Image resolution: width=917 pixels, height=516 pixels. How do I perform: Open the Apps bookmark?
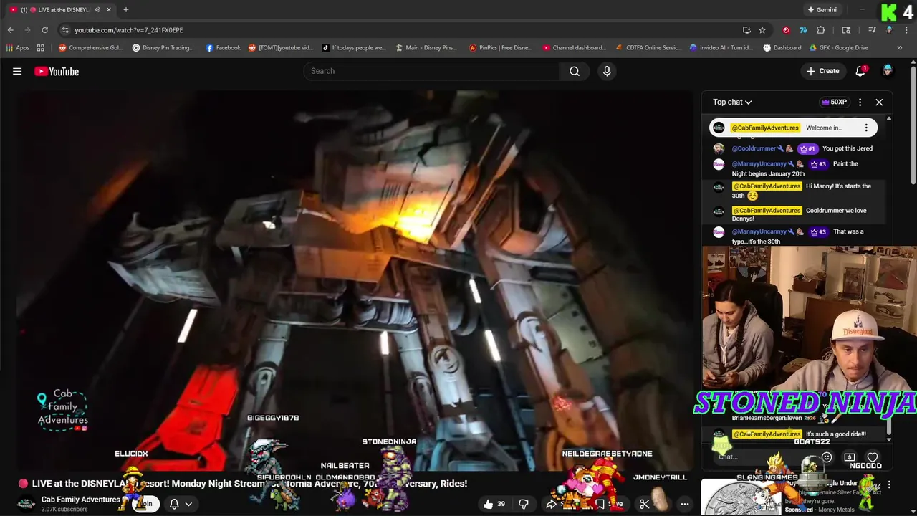[x=18, y=48]
